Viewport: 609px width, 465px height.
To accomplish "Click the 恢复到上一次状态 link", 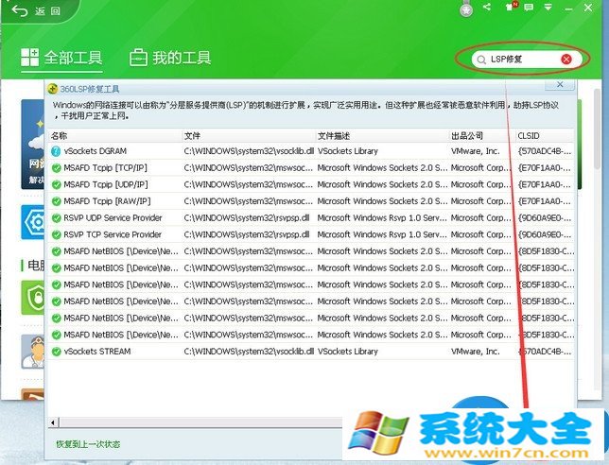I will pyautogui.click(x=88, y=444).
